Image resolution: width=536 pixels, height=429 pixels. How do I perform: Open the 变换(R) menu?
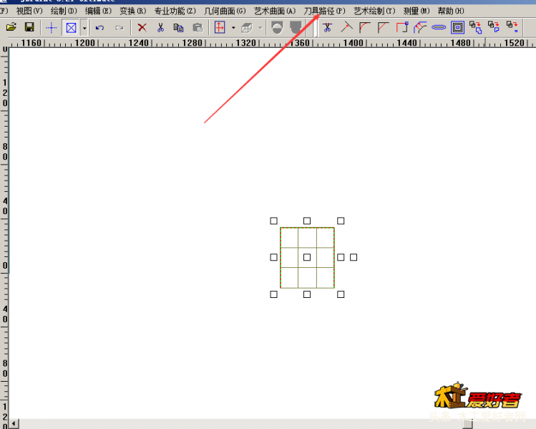[x=133, y=11]
